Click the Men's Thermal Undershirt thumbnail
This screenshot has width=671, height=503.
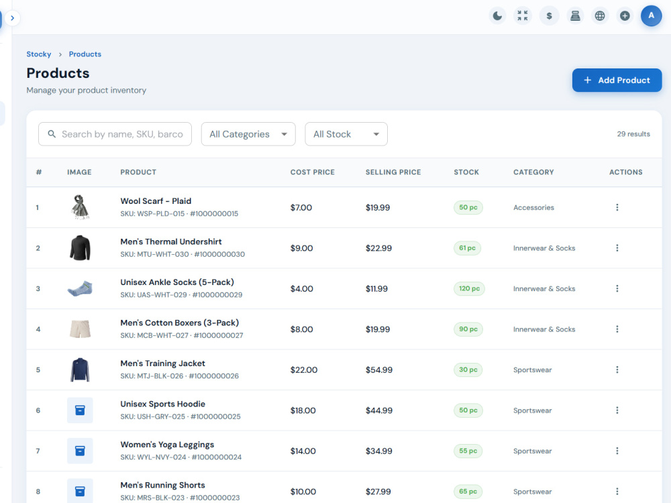click(80, 248)
